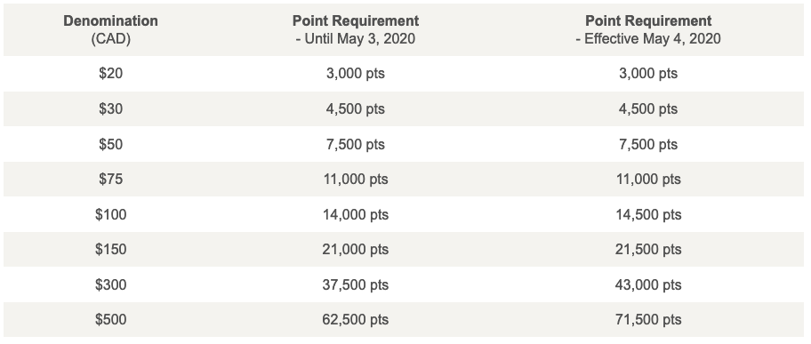Select the $300 denomination cell
This screenshot has width=811, height=344.
[110, 284]
